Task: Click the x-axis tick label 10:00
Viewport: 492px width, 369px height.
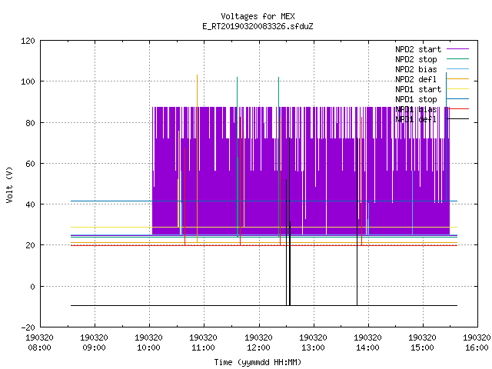Action: coord(148,347)
